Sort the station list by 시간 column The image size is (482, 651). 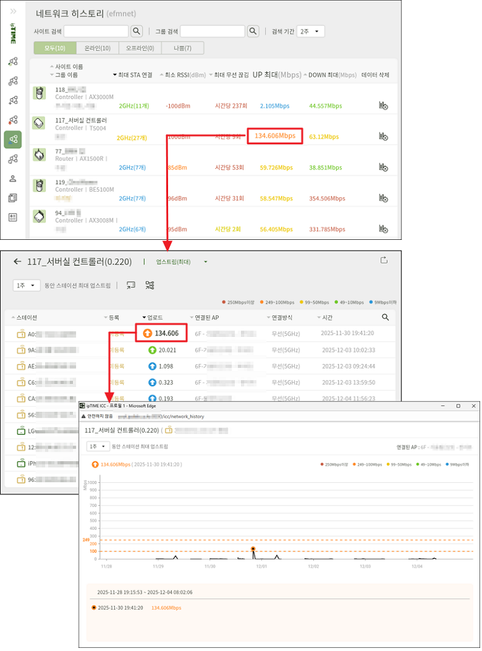pos(327,317)
